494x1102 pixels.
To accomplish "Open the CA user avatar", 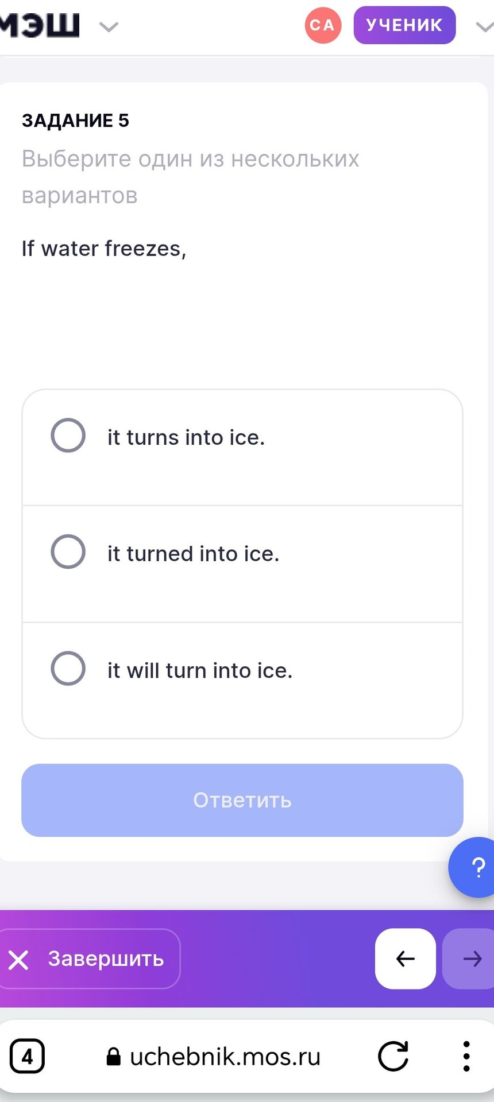I will point(323,25).
